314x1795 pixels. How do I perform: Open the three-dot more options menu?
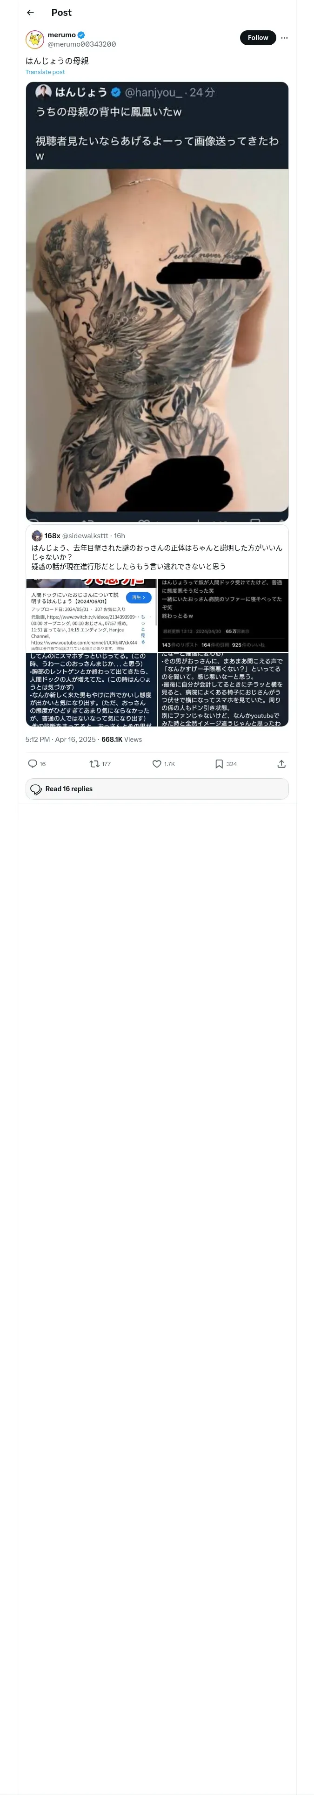pyautogui.click(x=284, y=38)
